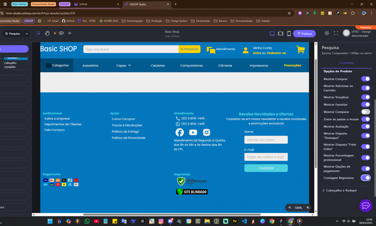Viewport: 376px width, 226px height.
Task: Select the hand pan tool
Action: pos(47,33)
